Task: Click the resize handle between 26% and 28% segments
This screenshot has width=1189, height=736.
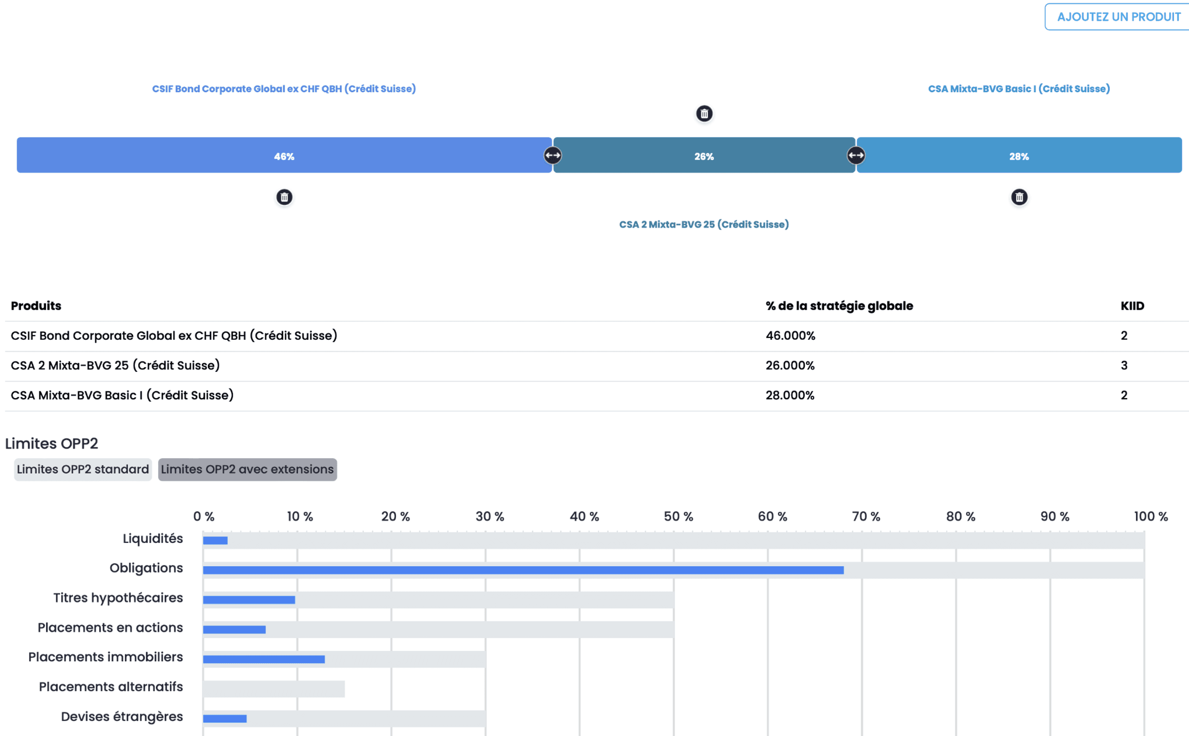Action: [857, 155]
